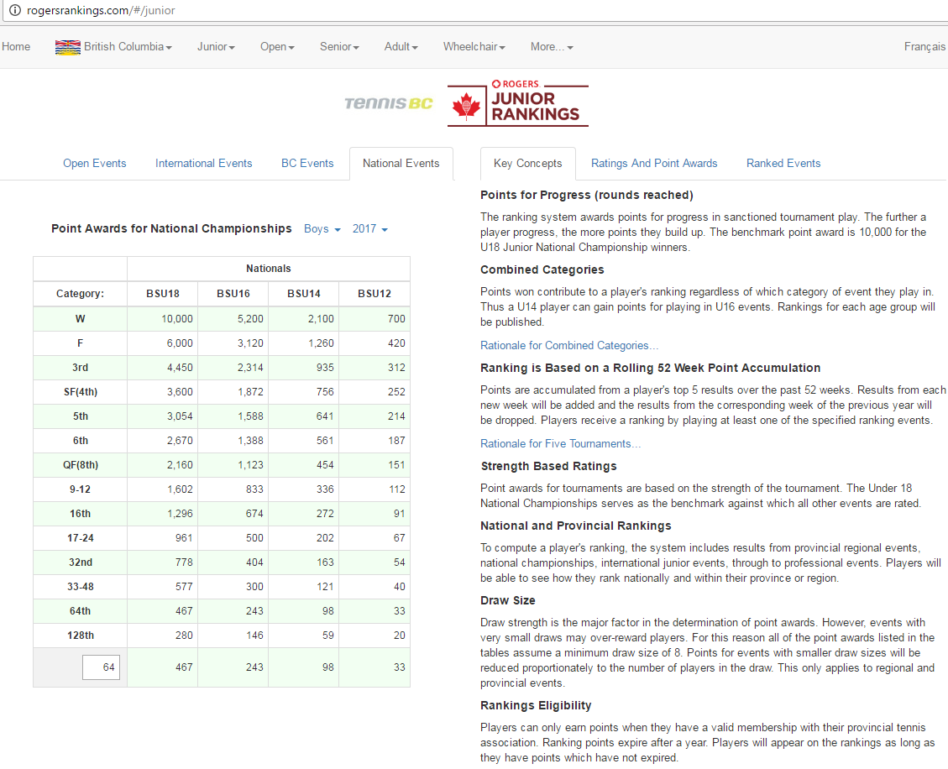Viewport: 948px width, 769px height.
Task: Click the 33-48 row label
Action: tap(81, 587)
